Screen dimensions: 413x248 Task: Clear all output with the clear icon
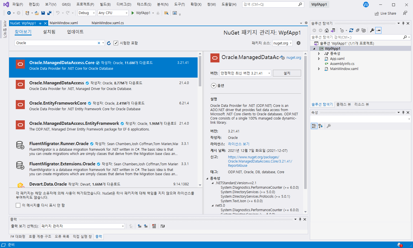coord(154,226)
